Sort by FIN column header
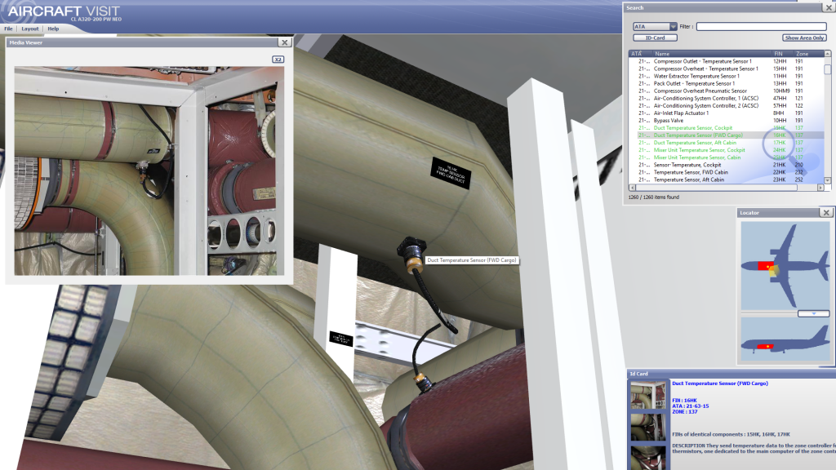The width and height of the screenshot is (836, 470). (783, 54)
